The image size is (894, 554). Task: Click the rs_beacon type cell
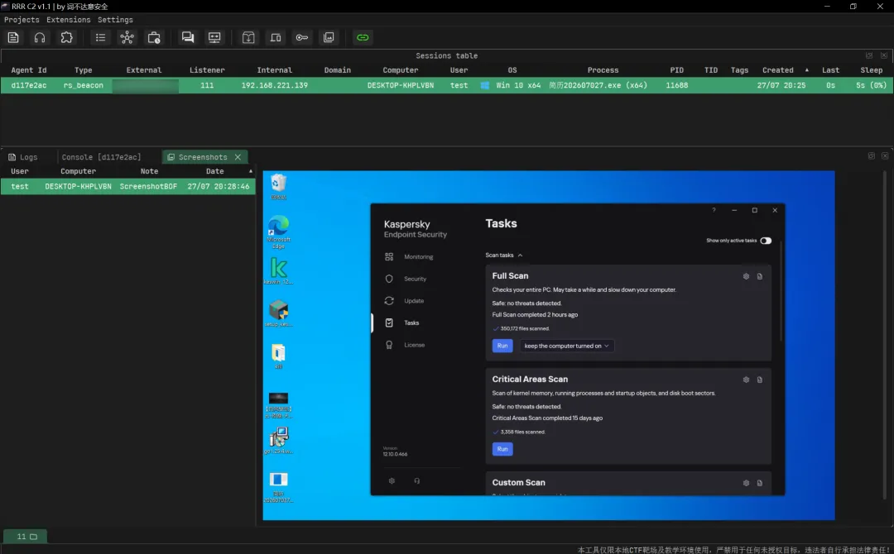(x=84, y=85)
